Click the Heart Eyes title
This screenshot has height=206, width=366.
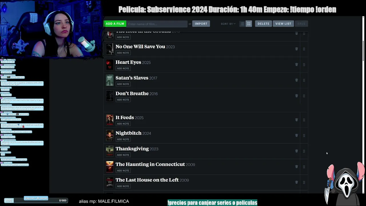point(128,62)
